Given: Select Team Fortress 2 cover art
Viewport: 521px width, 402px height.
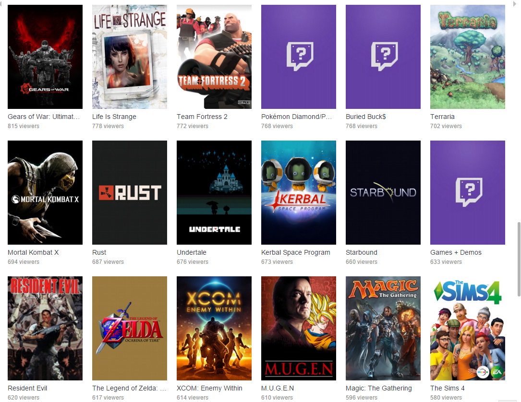Looking at the screenshot, I should coord(214,57).
